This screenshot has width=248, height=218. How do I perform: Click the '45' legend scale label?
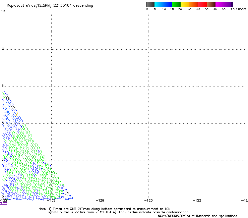(224, 9)
